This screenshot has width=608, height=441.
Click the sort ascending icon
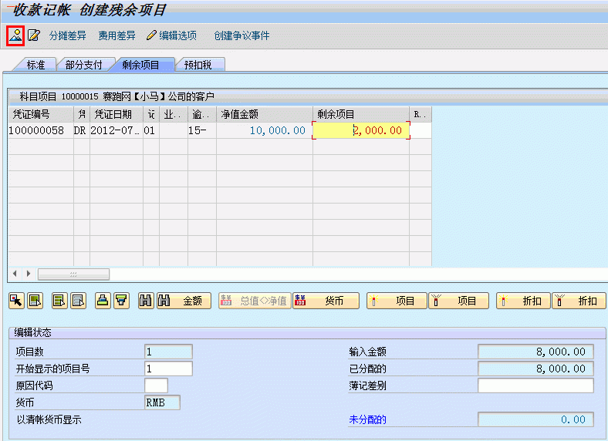(103, 301)
